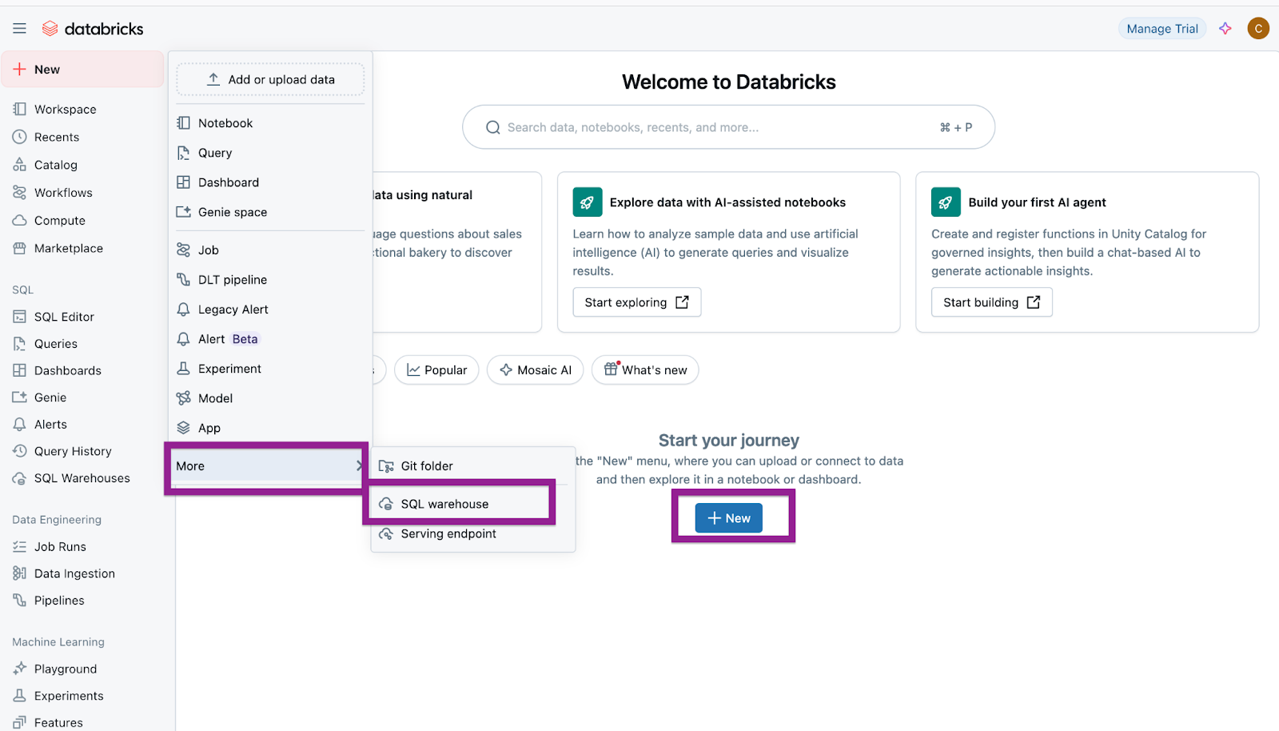This screenshot has width=1279, height=731.
Task: Expand the More submenu
Action: tap(268, 466)
